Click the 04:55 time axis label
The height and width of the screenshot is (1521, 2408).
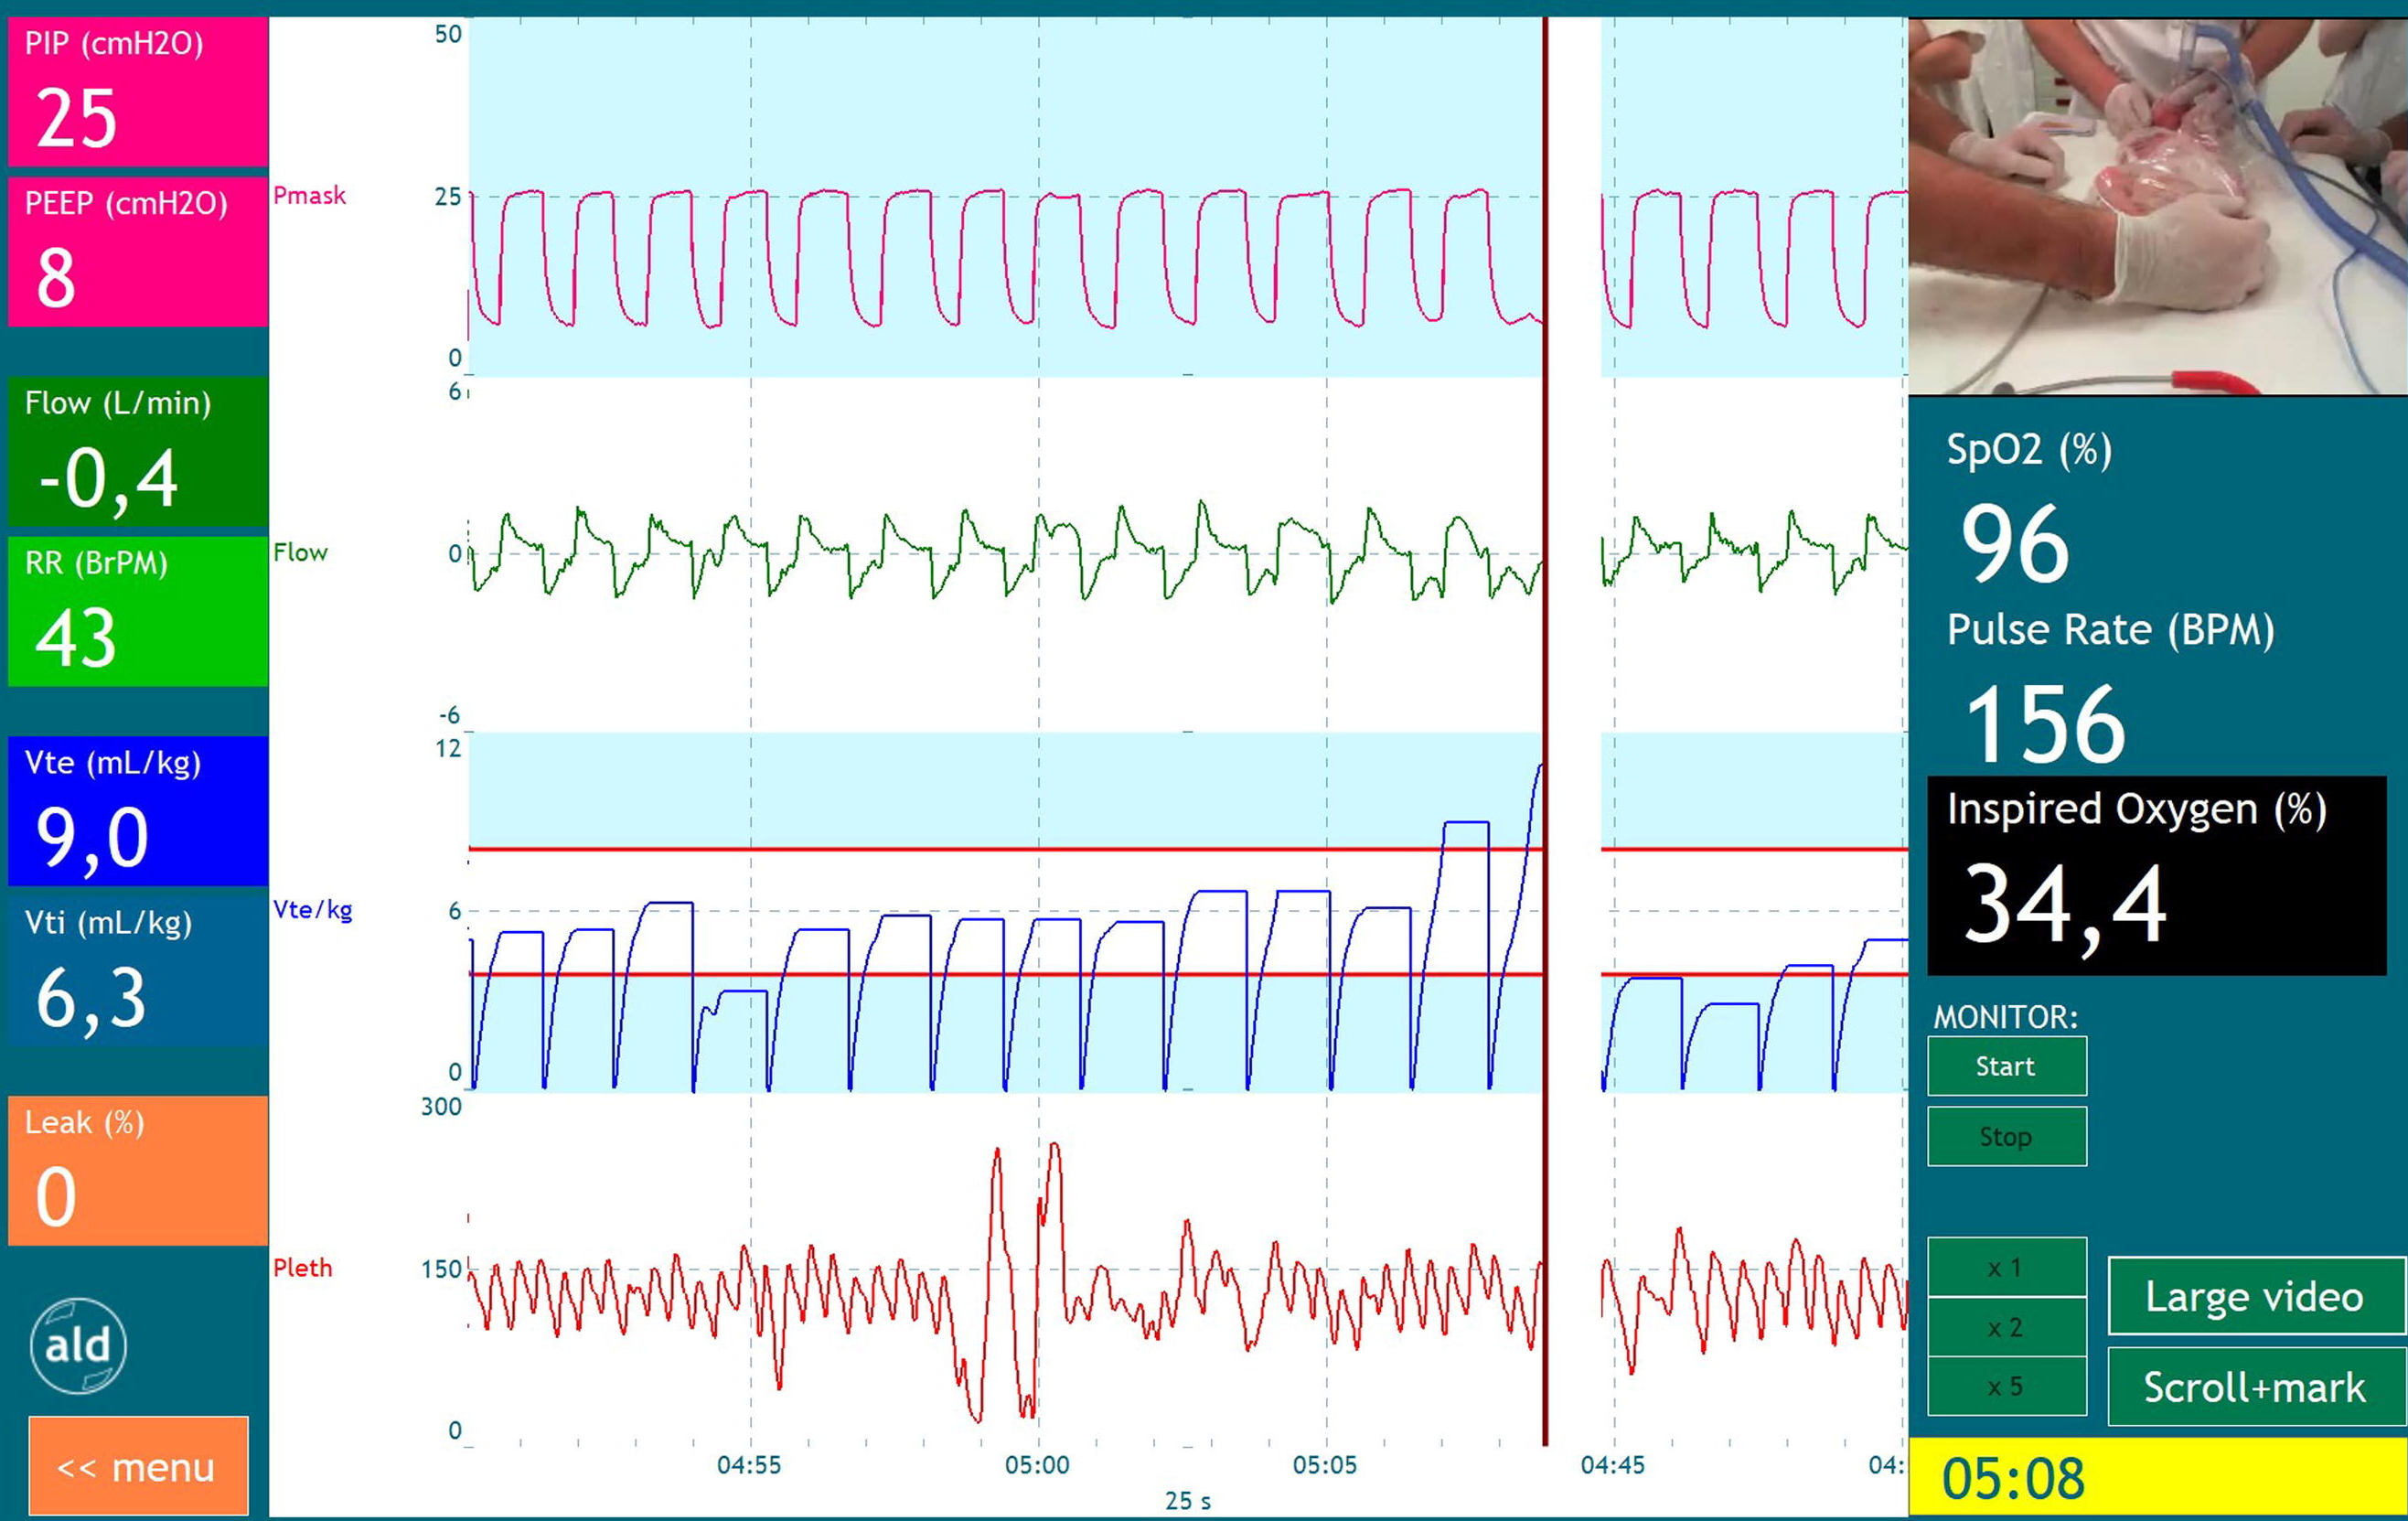tap(749, 1465)
